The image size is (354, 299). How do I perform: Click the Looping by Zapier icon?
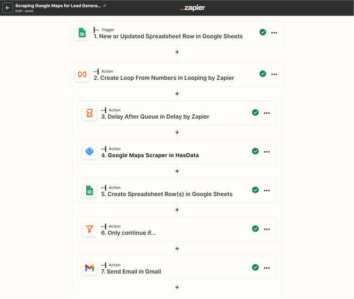[82, 74]
